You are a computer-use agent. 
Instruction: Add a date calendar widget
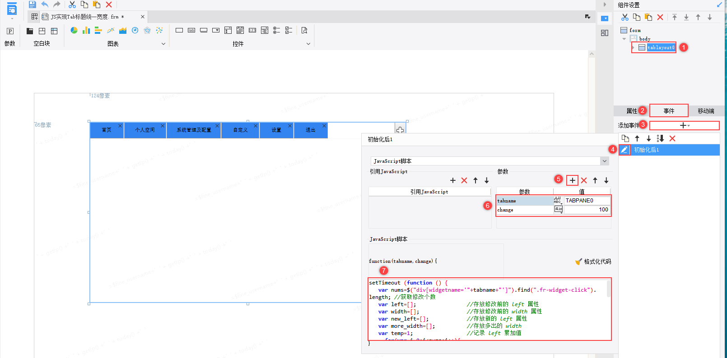(x=240, y=30)
